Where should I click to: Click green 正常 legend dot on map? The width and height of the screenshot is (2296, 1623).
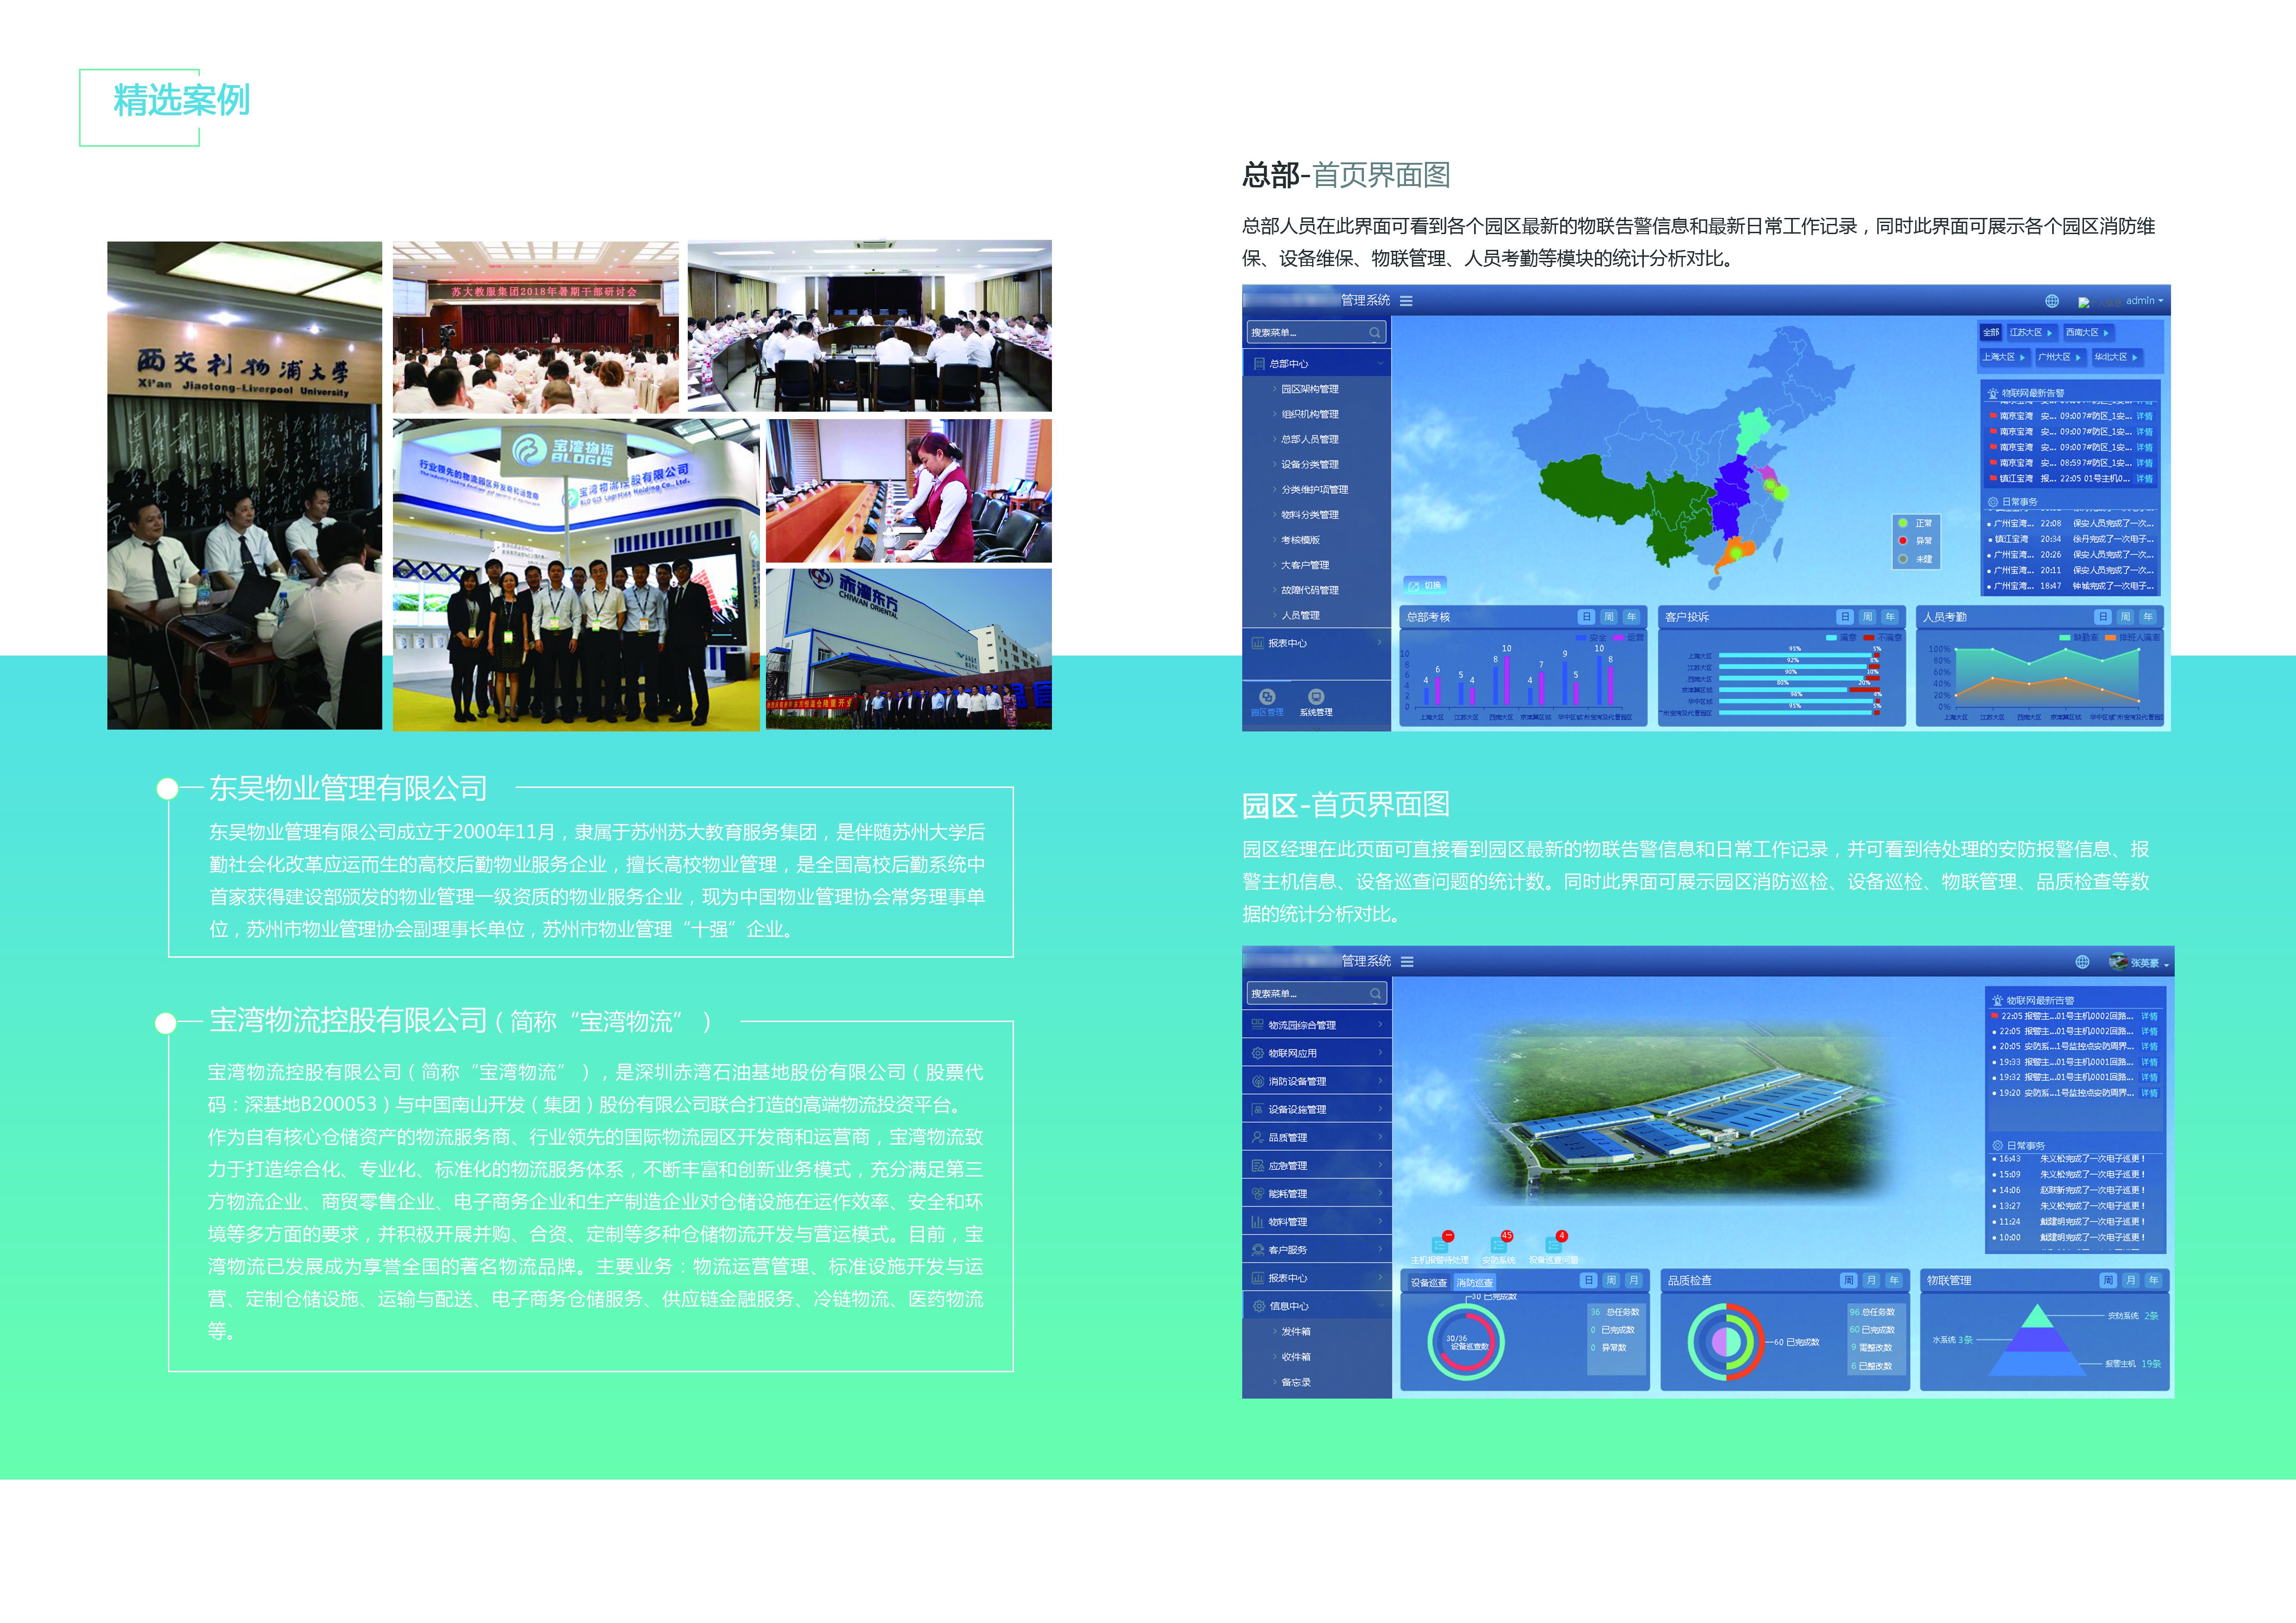(x=1902, y=523)
